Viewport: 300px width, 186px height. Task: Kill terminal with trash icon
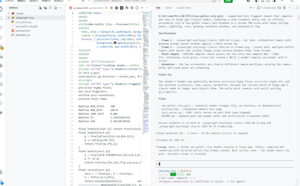pos(284,8)
